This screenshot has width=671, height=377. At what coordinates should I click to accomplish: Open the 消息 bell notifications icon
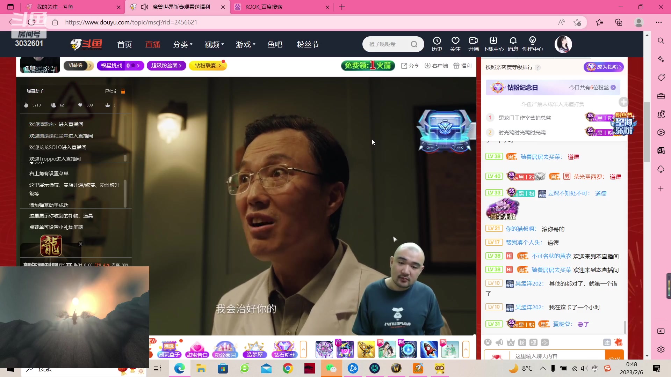point(513,44)
